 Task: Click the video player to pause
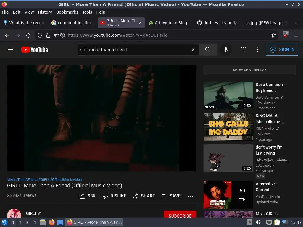(x=102, y=118)
